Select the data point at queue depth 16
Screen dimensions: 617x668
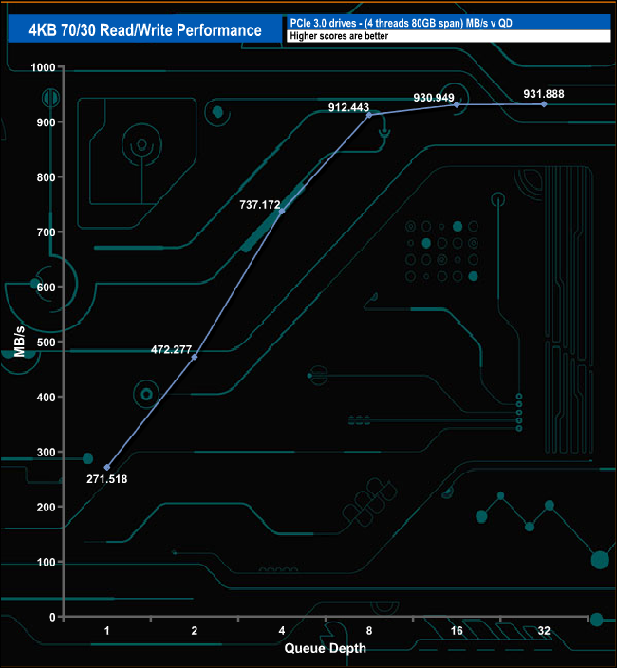click(x=457, y=104)
